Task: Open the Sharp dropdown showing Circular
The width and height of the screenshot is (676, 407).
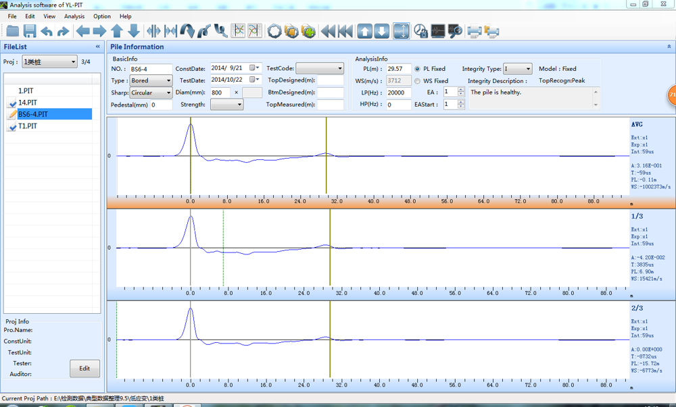Action: point(151,92)
